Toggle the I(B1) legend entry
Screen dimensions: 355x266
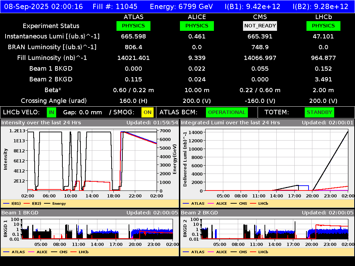12,203
